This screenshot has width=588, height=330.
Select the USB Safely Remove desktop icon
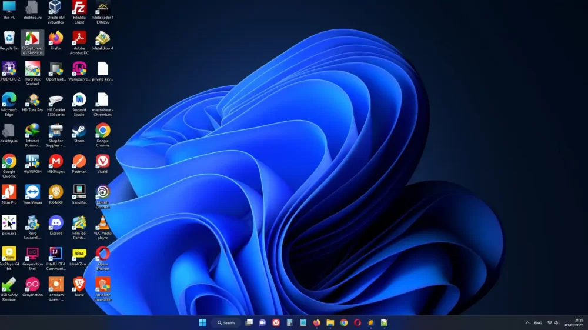pyautogui.click(x=9, y=289)
